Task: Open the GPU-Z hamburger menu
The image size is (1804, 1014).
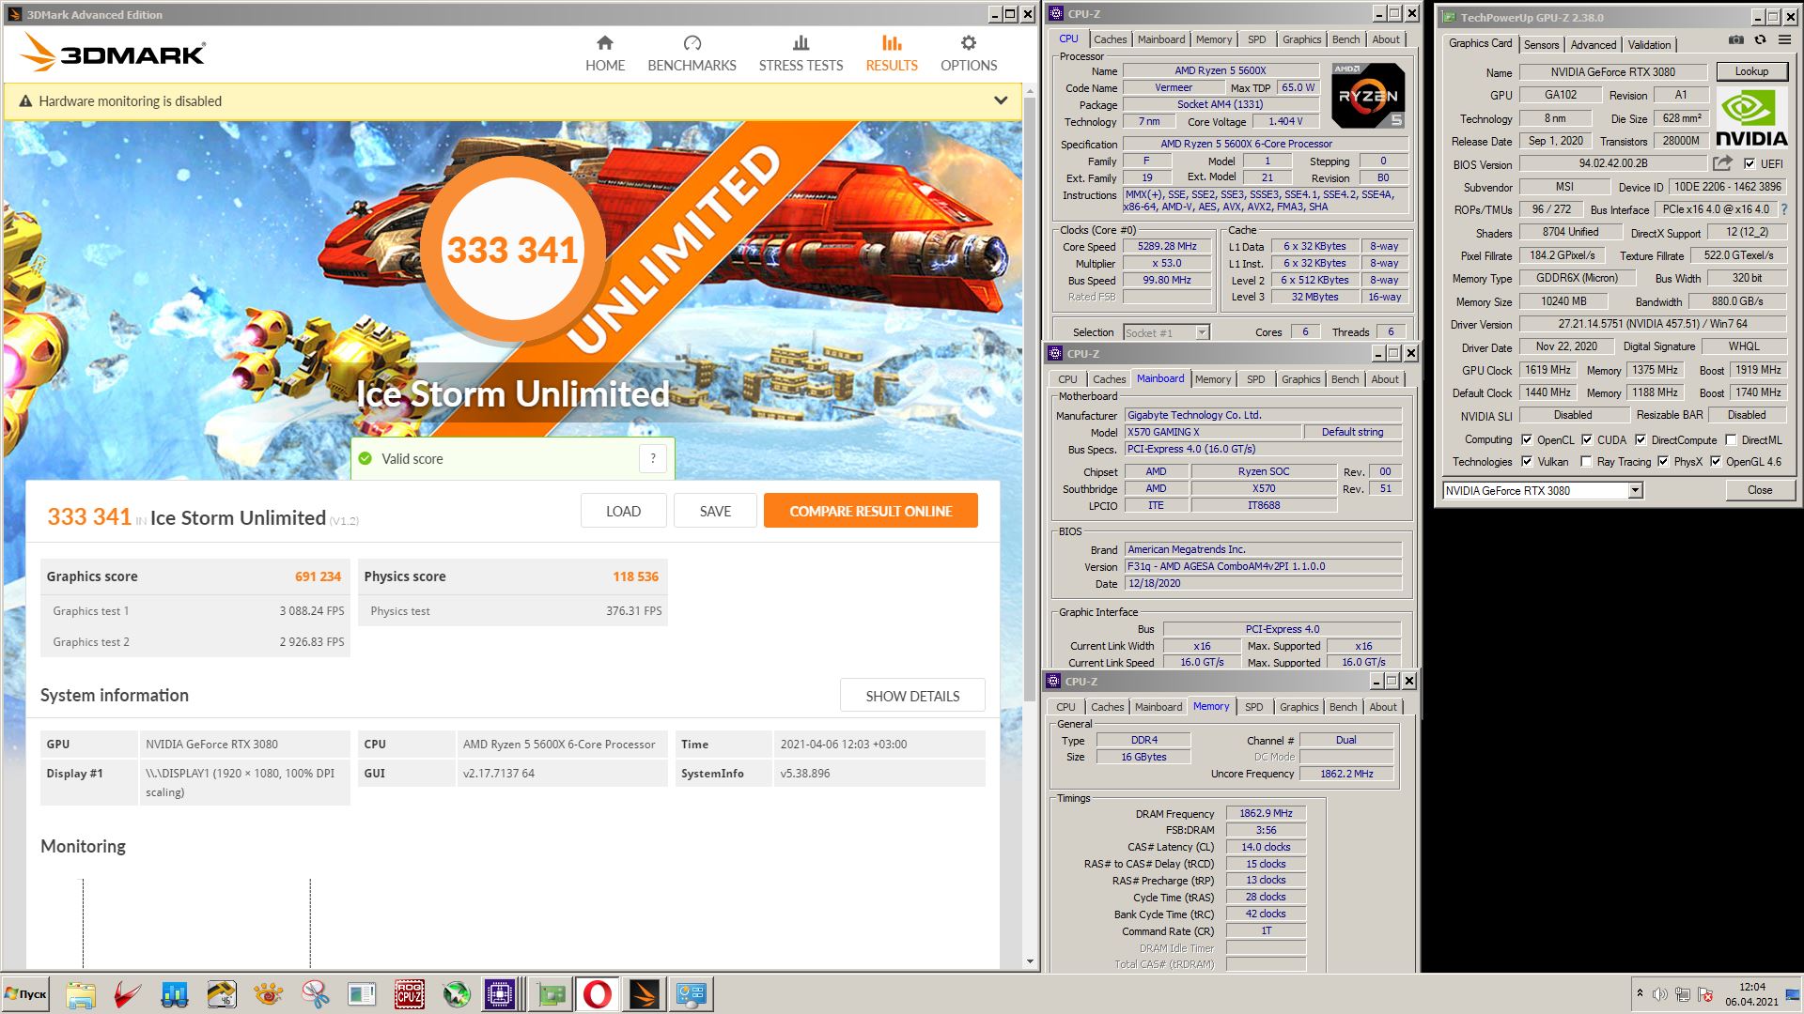Action: click(1782, 41)
